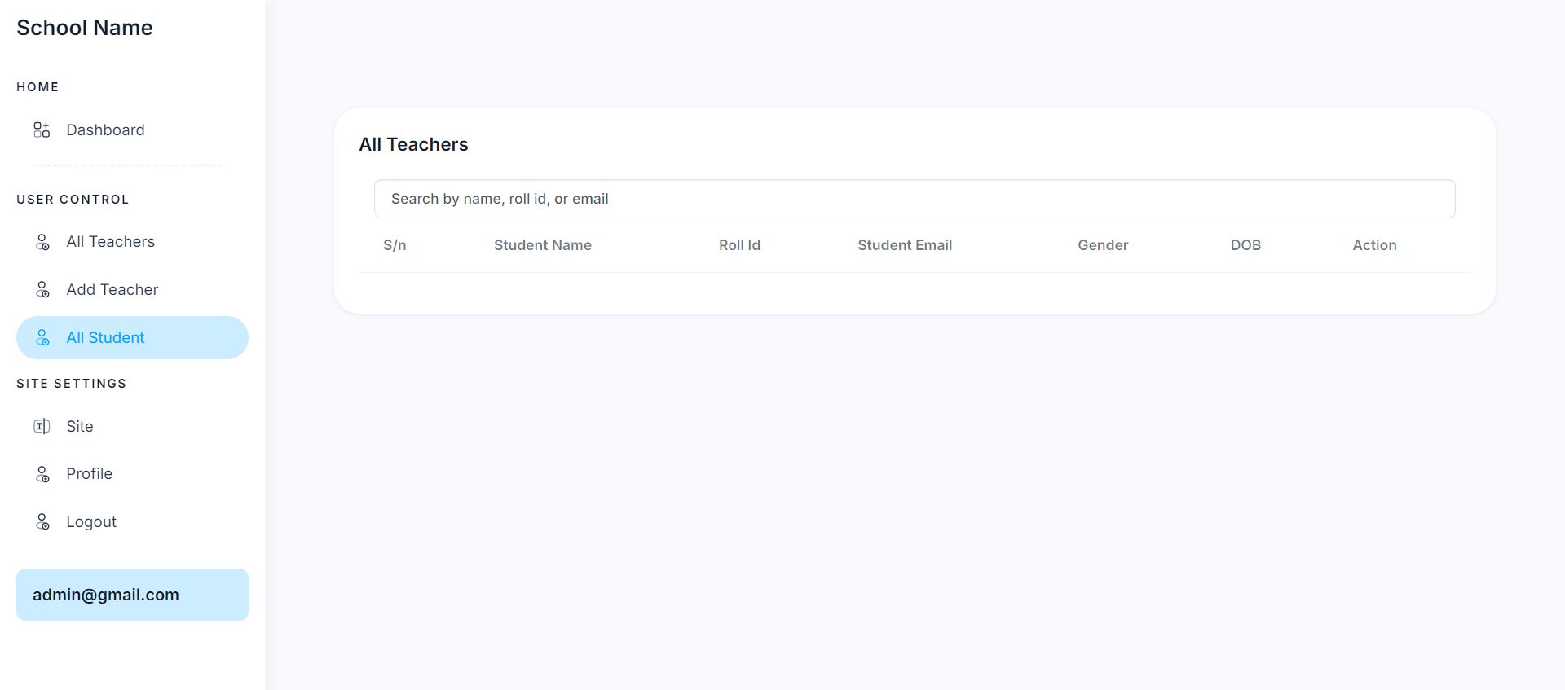The width and height of the screenshot is (1565, 690).
Task: Click the Profile user icon
Action: 42,474
